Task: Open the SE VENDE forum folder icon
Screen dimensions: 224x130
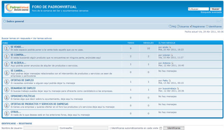Action: (6, 48)
